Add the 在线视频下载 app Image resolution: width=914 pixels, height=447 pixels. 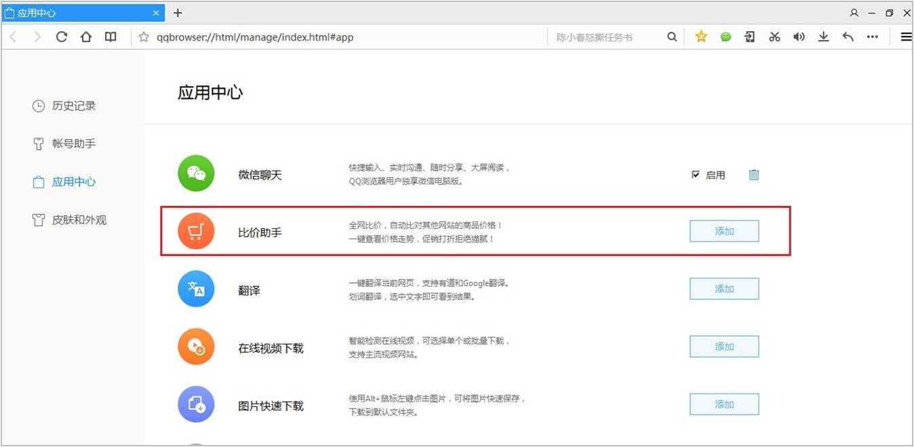pos(724,346)
